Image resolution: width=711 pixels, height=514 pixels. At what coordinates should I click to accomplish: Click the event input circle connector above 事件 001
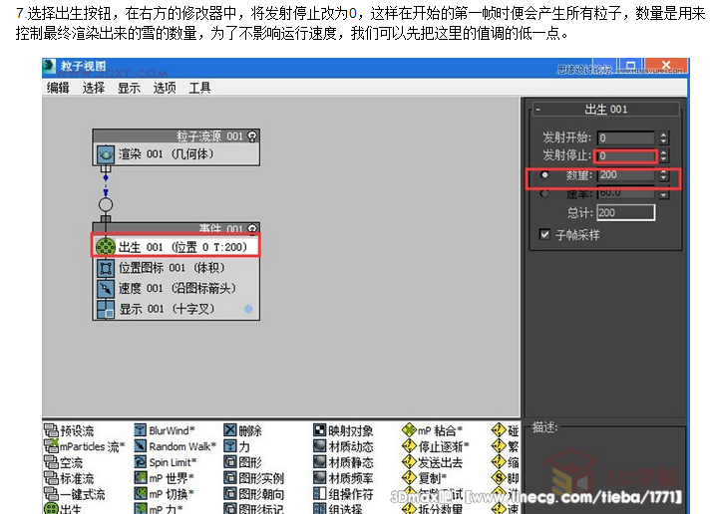click(106, 204)
